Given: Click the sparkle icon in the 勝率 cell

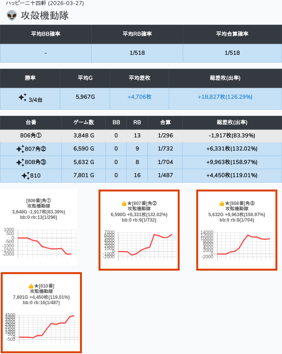Looking at the screenshot, I should (22, 98).
